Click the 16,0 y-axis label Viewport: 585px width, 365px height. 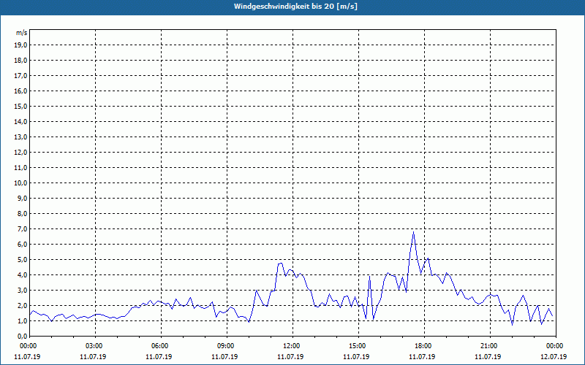point(20,91)
